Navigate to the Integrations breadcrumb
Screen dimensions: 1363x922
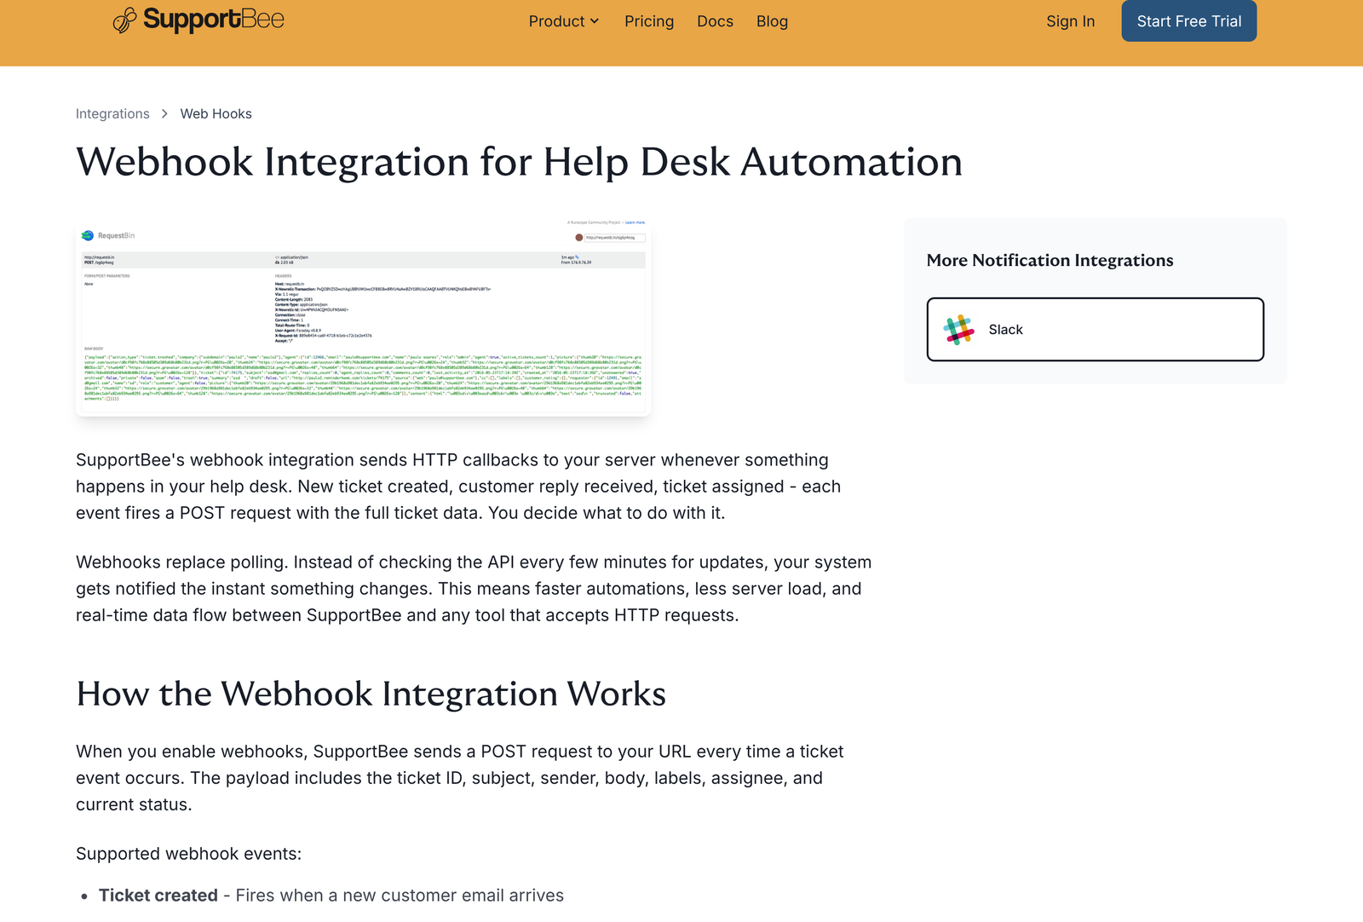click(112, 114)
